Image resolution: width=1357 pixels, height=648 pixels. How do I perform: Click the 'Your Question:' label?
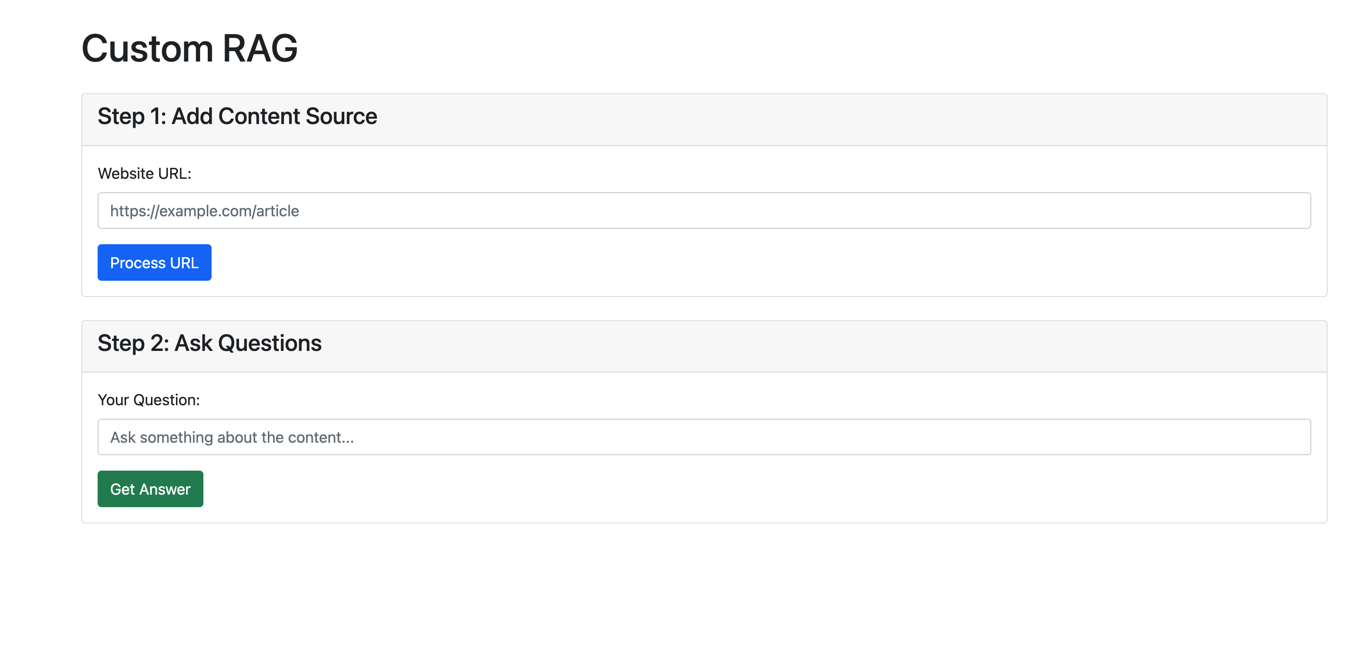(149, 400)
